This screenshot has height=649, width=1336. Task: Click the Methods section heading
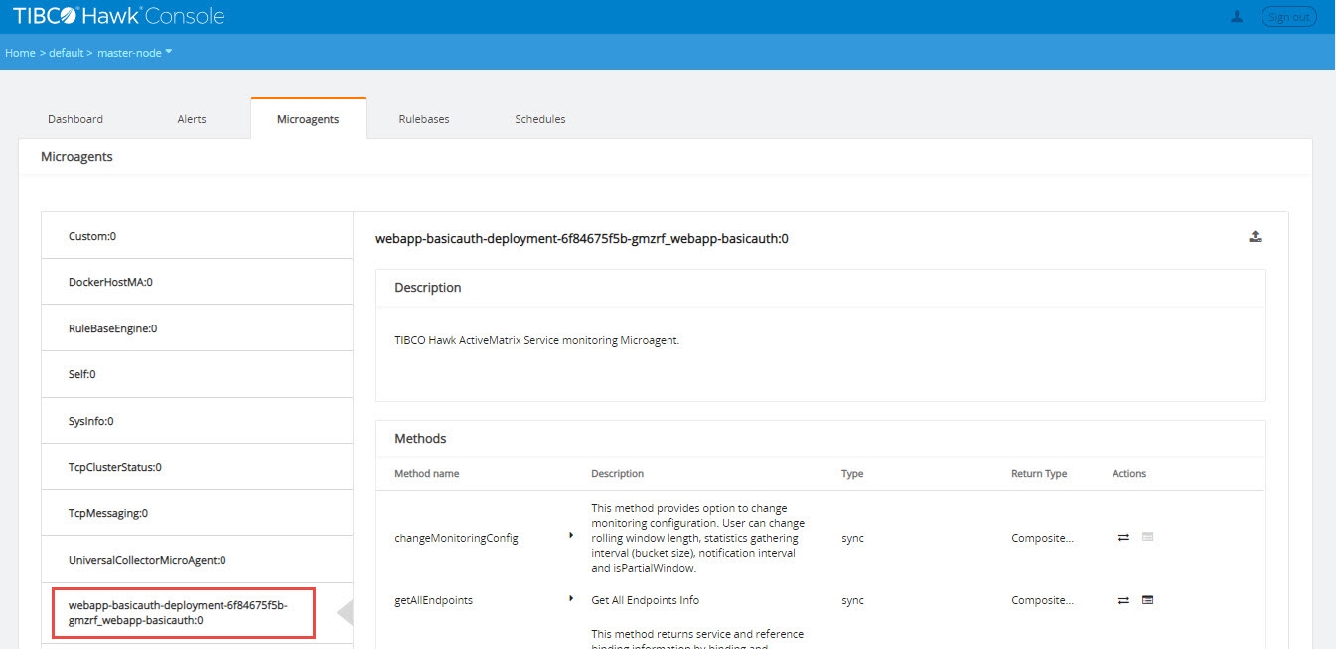pyautogui.click(x=420, y=438)
